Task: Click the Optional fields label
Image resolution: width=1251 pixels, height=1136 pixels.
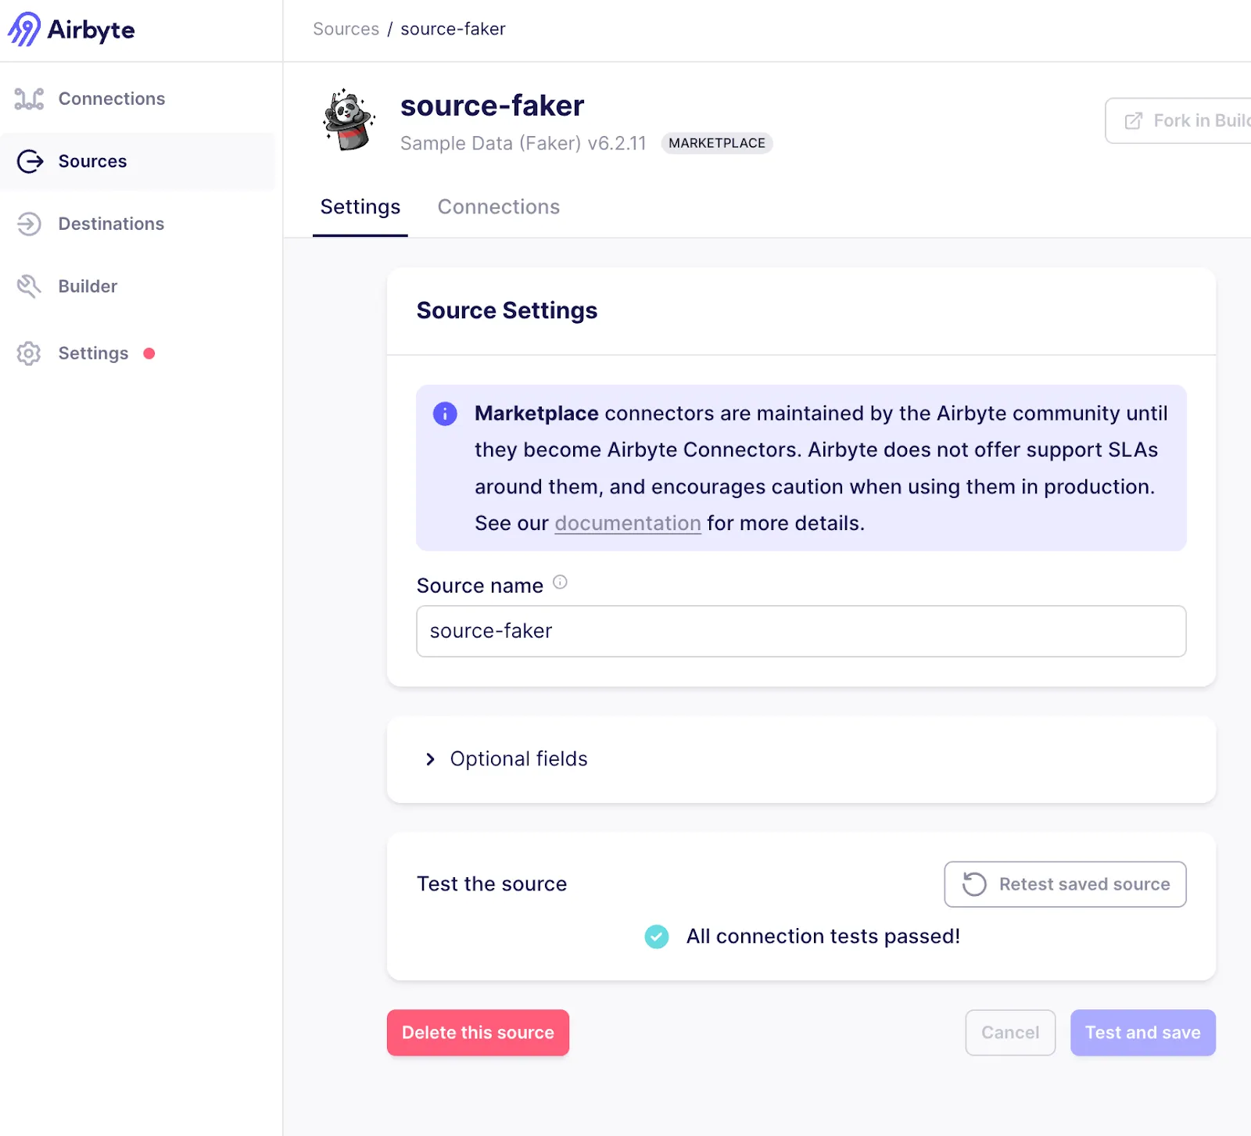Action: coord(519,759)
